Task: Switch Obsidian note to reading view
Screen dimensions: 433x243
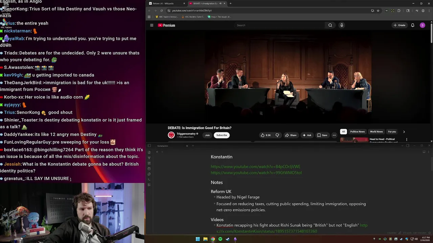Action: pyautogui.click(x=424, y=152)
